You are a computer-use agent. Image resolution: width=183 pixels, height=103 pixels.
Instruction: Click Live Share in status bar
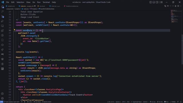(x=37, y=102)
